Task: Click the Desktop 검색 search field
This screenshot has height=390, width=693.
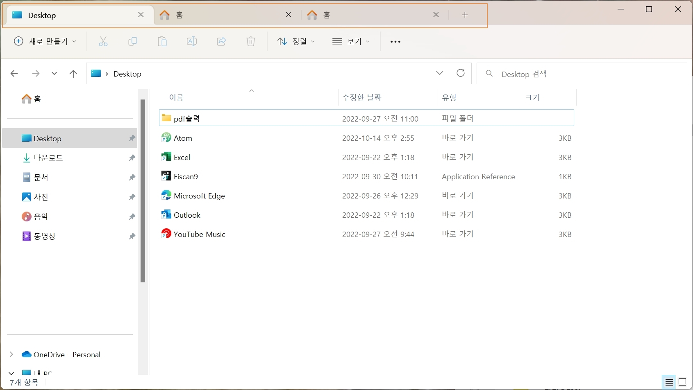Action: pyautogui.click(x=582, y=74)
